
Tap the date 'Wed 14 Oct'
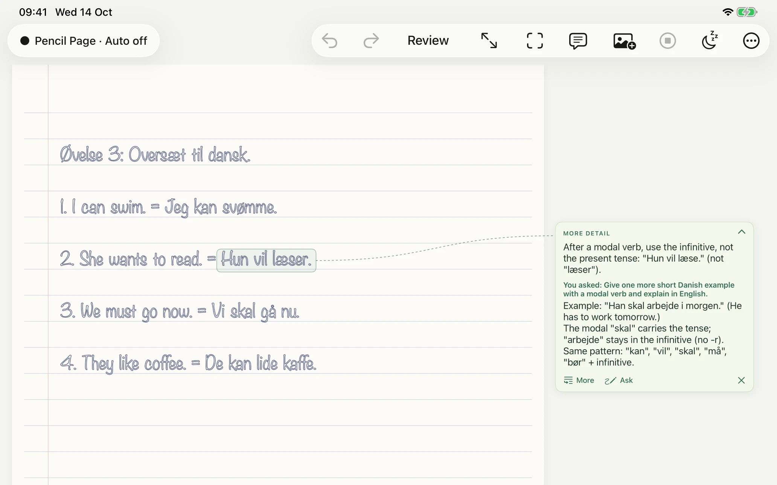[x=84, y=12]
